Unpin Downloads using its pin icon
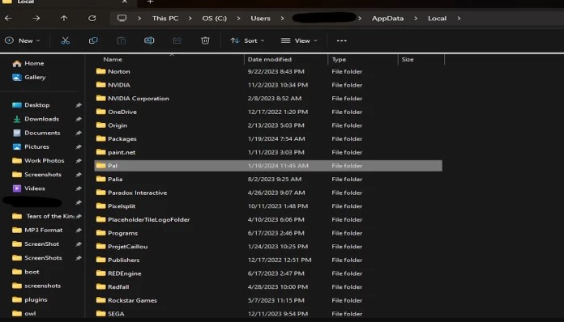564x322 pixels. (79, 119)
